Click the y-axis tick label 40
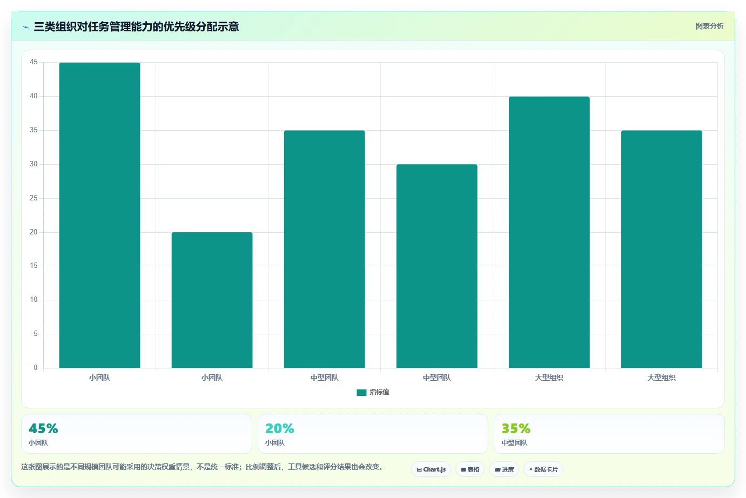Viewport: 746px width, 498px height. pos(33,96)
